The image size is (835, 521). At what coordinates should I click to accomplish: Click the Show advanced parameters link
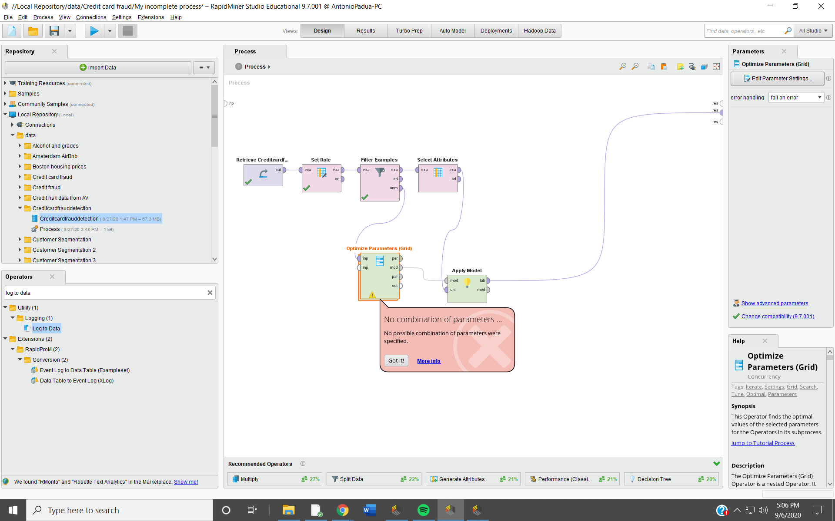tap(775, 303)
